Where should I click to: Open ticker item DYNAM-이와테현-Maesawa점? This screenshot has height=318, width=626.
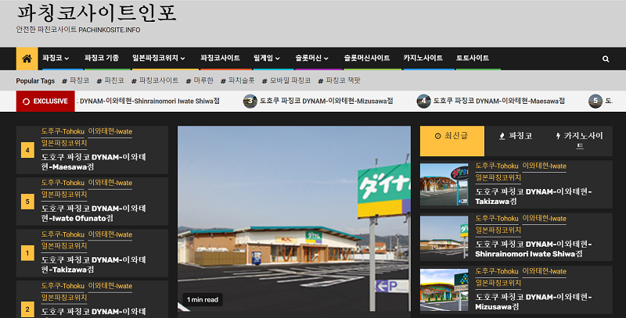click(x=499, y=102)
